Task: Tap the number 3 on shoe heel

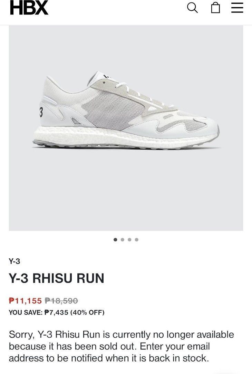Action: [41, 112]
